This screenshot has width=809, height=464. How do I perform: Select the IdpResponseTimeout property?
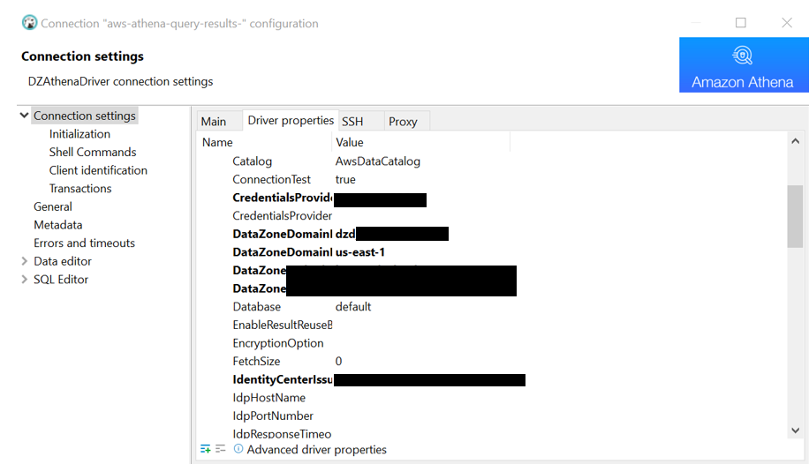[x=282, y=434]
